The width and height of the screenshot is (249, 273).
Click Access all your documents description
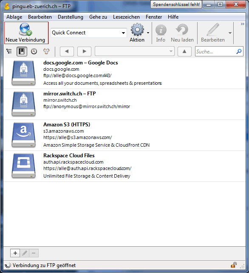pos(102,83)
